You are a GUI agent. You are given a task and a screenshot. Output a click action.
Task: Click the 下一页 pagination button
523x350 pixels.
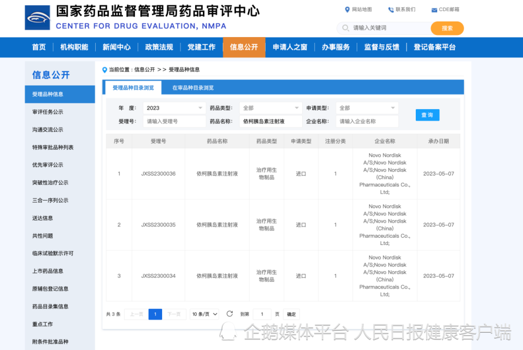(x=174, y=314)
